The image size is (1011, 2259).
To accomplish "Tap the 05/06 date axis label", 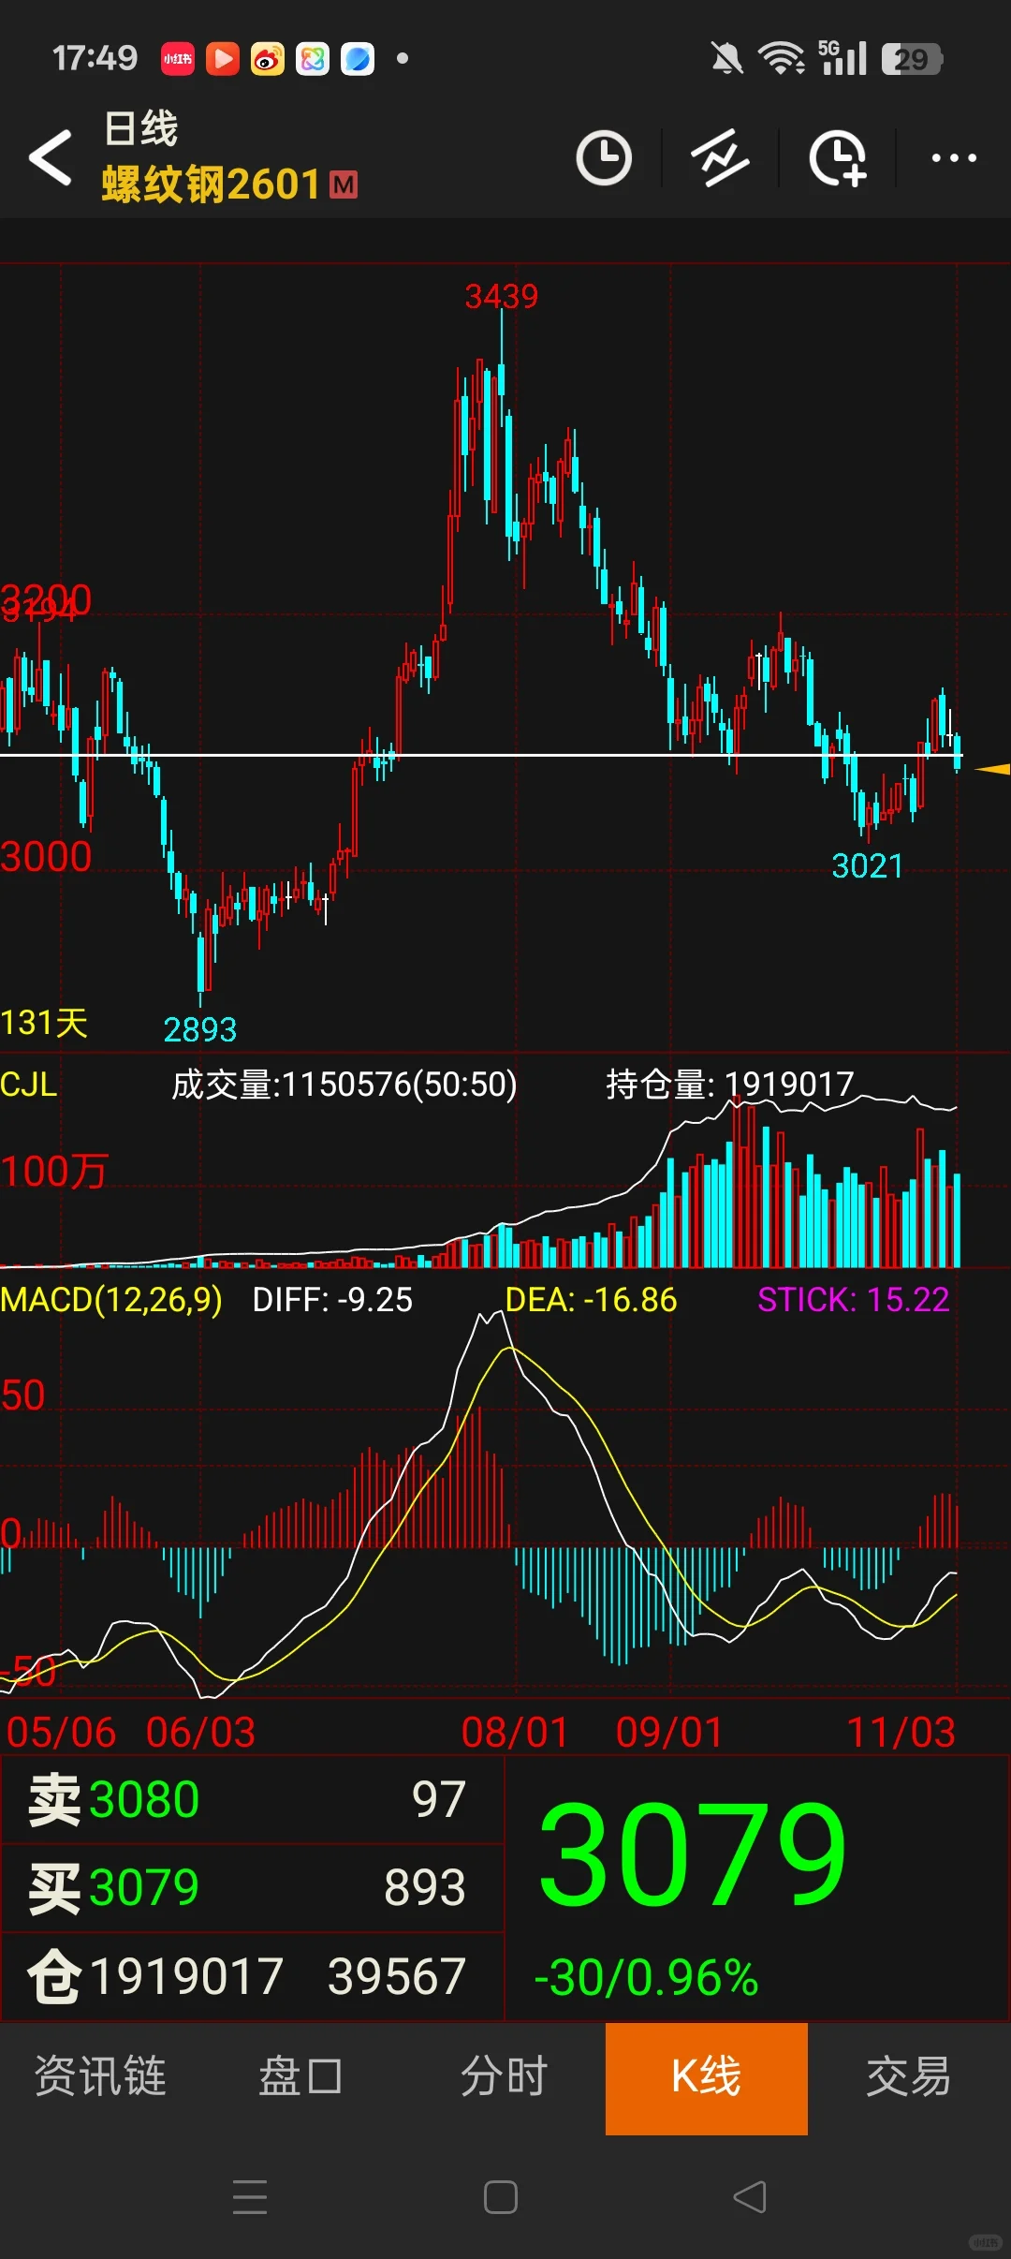I will click(x=61, y=1733).
